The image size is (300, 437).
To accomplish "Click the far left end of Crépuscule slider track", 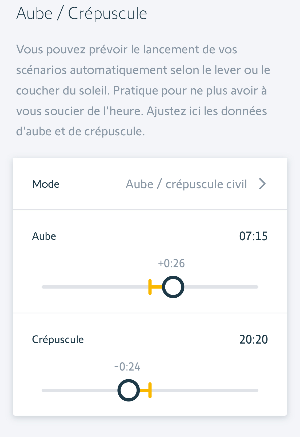I will click(44, 390).
